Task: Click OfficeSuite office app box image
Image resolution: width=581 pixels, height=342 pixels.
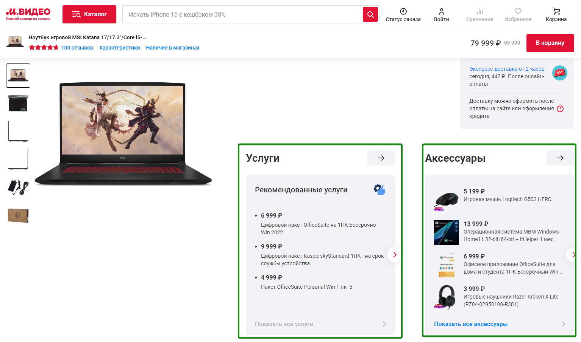Action: (447, 265)
